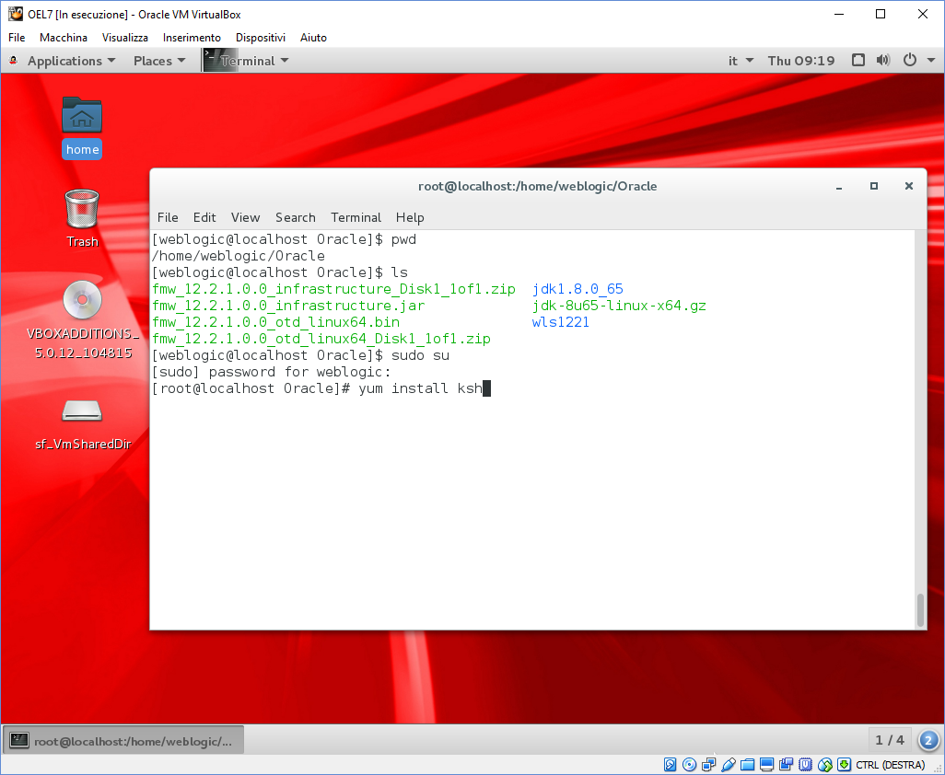Viewport: 945px width, 775px height.
Task: Open the Search menu in the Terminal window
Action: point(295,217)
